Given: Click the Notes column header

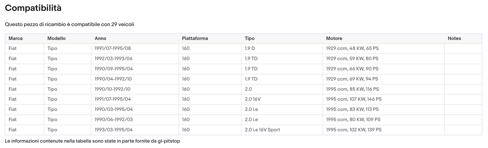Looking at the screenshot, I should 454,38.
